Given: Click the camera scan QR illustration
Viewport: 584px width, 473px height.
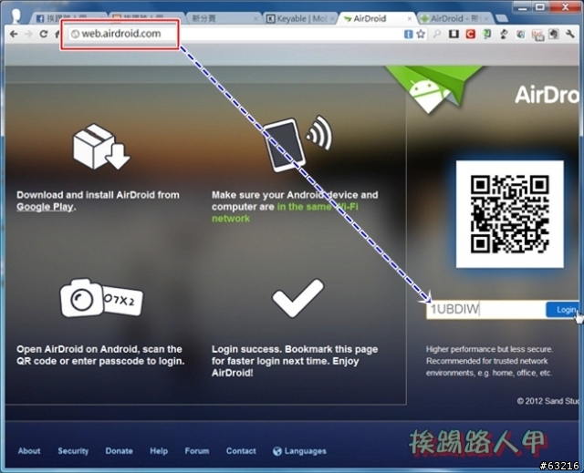Looking at the screenshot, I should pyautogui.click(x=101, y=298).
